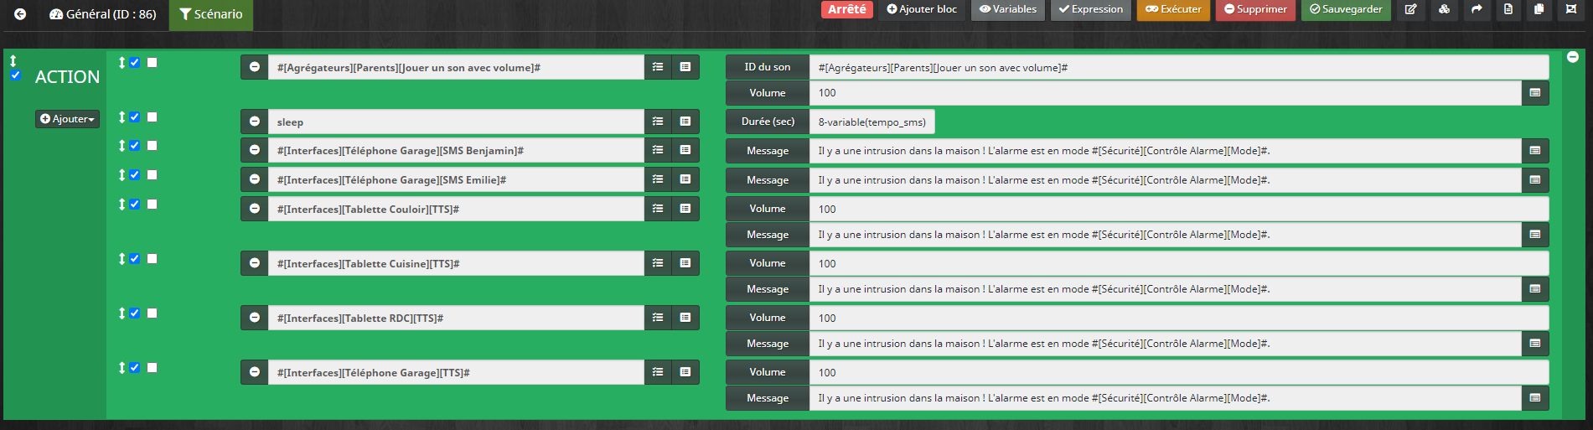Remove the Tablette Cuisine TTS action with its minus button
This screenshot has width=1593, height=430.
(x=255, y=263)
